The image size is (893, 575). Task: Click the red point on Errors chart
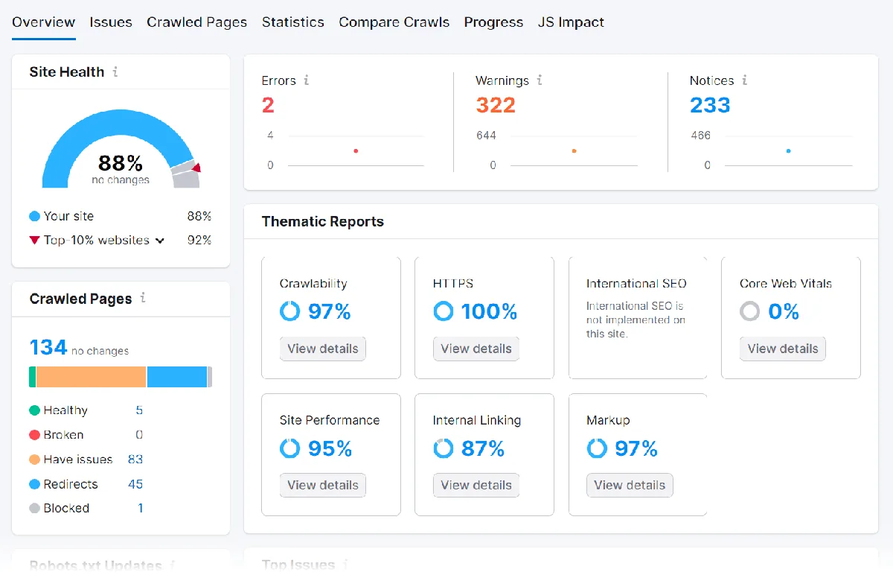point(356,151)
